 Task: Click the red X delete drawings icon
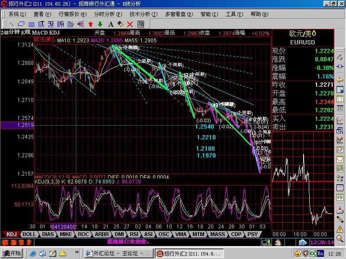click(x=130, y=24)
